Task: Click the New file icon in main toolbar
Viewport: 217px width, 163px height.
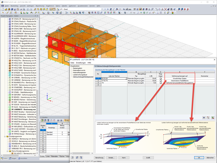Action: point(3,9)
